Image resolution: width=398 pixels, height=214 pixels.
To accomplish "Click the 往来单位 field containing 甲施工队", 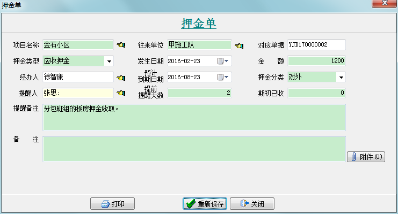I will pyautogui.click(x=199, y=45).
